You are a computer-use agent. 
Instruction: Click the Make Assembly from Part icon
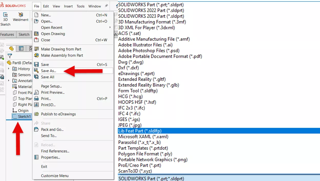click(x=36, y=55)
